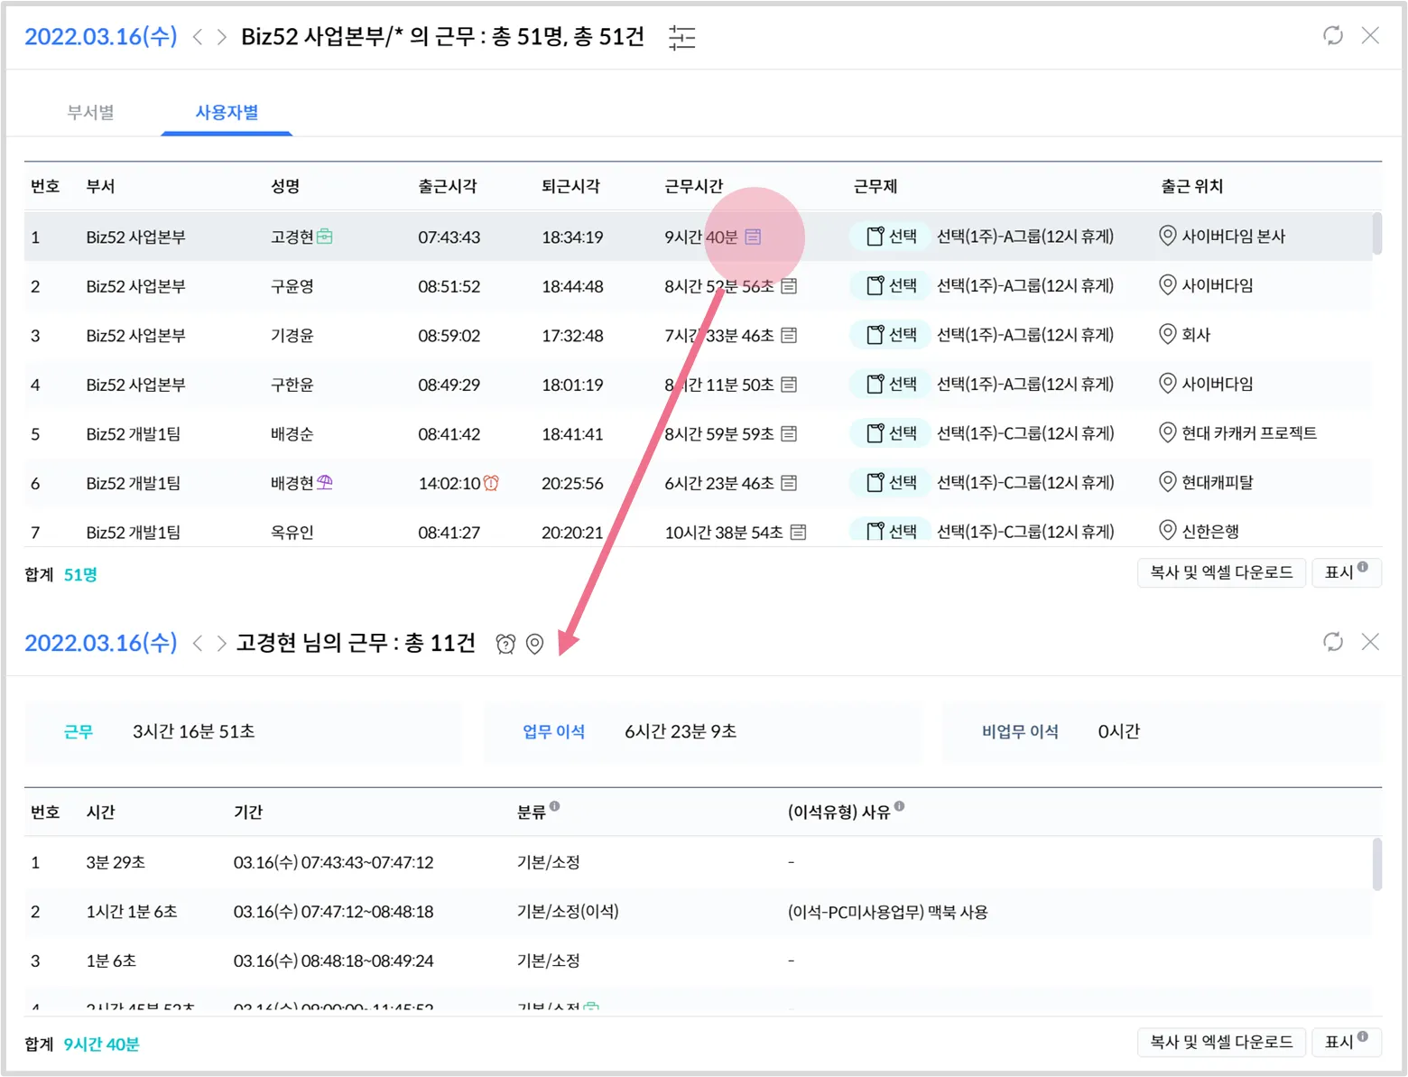Click the 표시 button in 고경현's panel

pyautogui.click(x=1346, y=1042)
